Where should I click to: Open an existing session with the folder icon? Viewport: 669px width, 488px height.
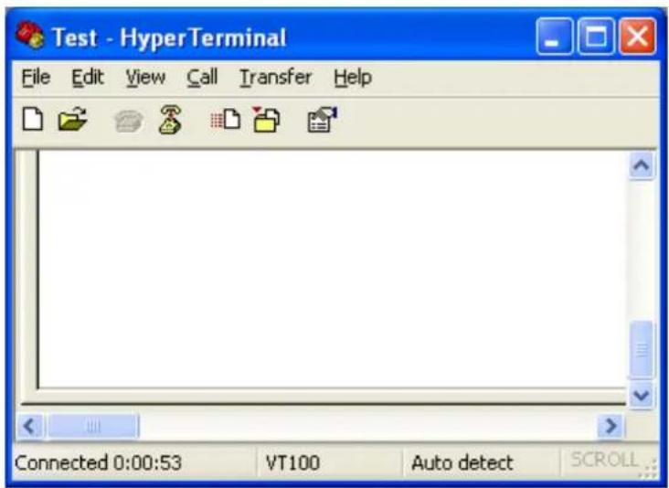[x=72, y=119]
